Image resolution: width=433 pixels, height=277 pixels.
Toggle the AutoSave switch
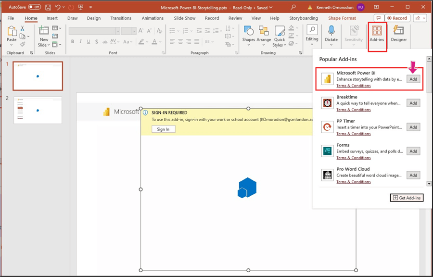point(34,7)
